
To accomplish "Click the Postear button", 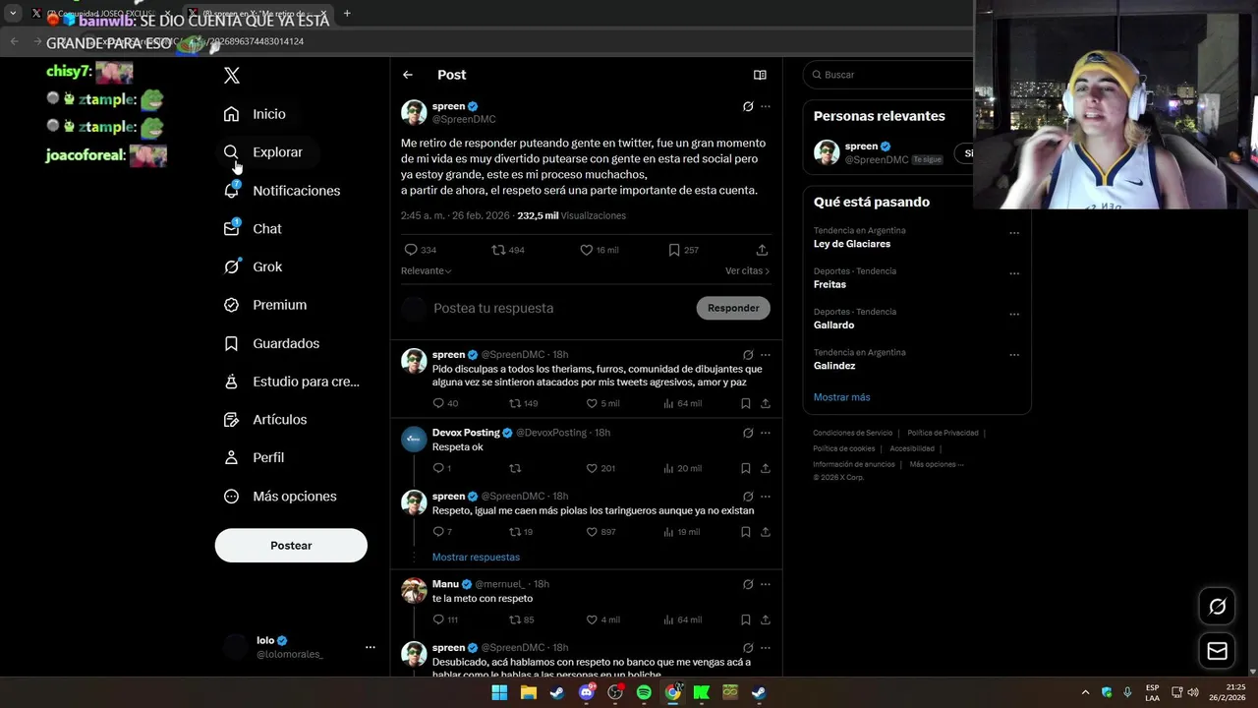I will (x=291, y=546).
